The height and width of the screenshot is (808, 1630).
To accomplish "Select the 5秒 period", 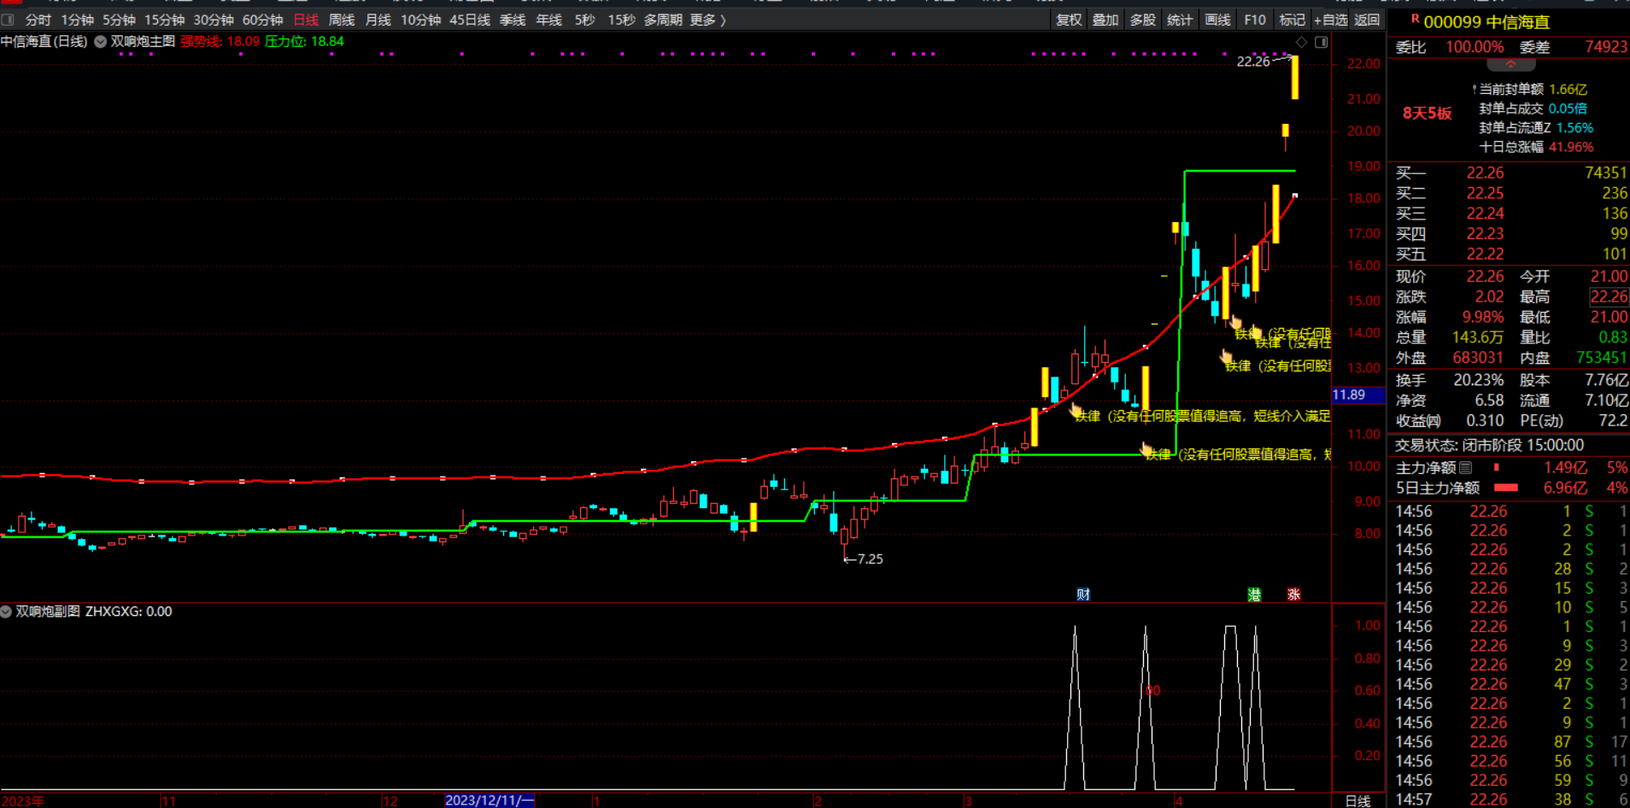I will (584, 20).
